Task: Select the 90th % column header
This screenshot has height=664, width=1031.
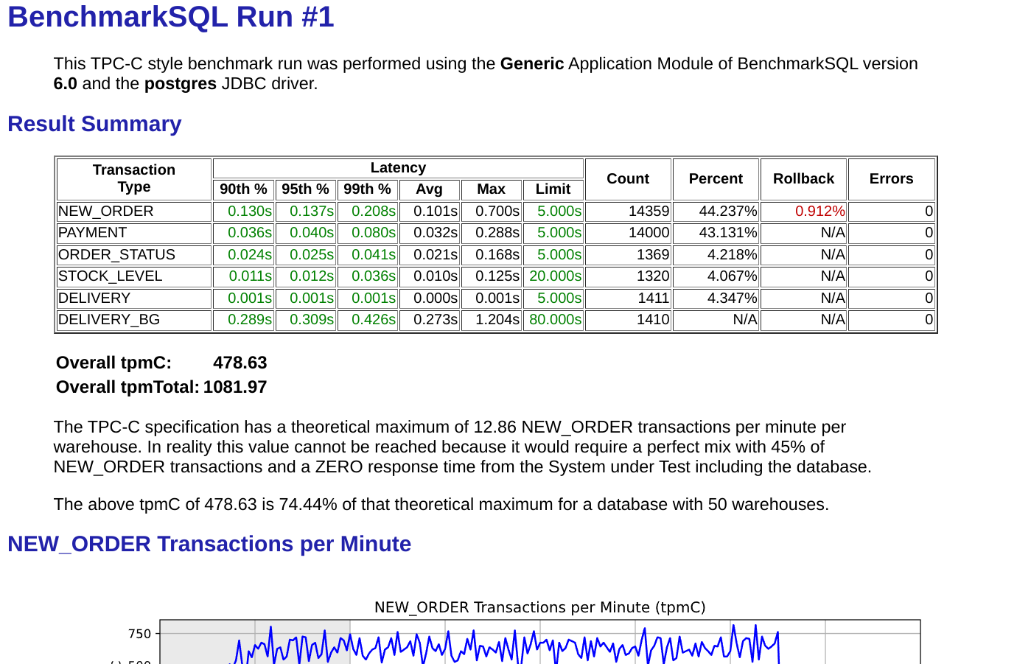Action: (x=244, y=189)
